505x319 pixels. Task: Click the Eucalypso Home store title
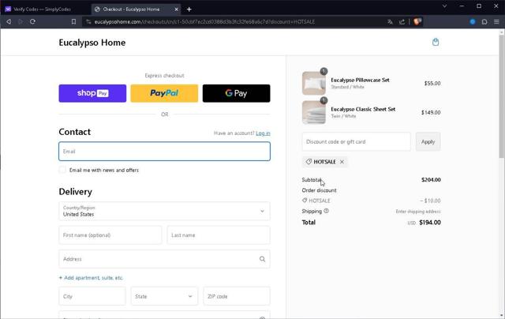(92, 43)
